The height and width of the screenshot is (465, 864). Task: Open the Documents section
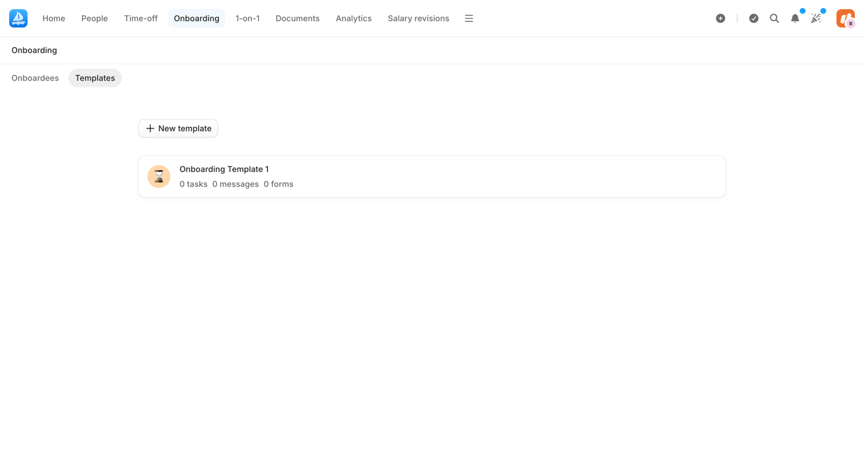(298, 18)
